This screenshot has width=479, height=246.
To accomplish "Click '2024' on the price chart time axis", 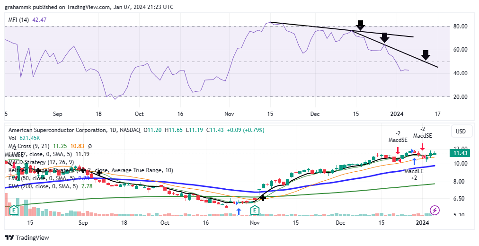I will pos(423,223).
